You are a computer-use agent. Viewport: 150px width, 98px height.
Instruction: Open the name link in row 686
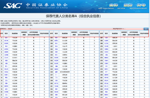point(106,92)
